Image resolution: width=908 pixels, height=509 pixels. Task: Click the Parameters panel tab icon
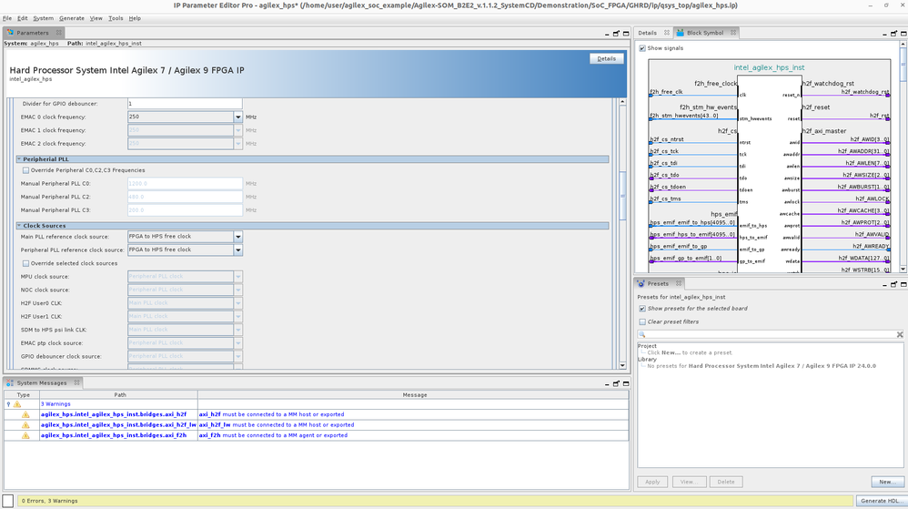coord(11,33)
